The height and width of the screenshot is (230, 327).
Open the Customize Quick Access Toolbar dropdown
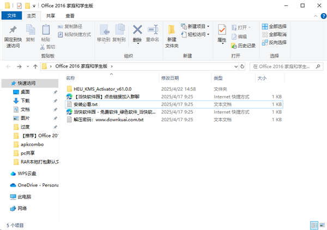[34, 6]
